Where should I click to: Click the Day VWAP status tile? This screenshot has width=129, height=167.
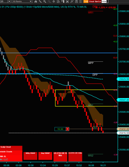[x=45, y=156]
